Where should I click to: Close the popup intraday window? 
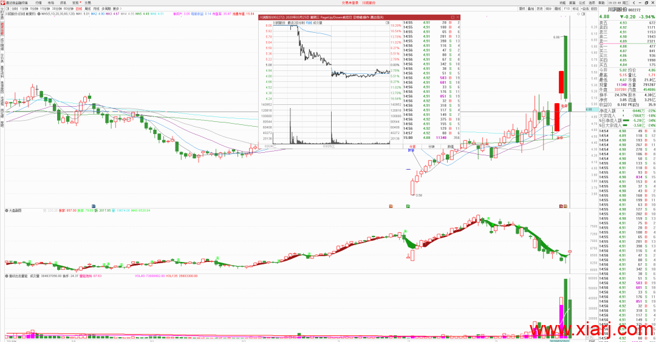(458, 17)
